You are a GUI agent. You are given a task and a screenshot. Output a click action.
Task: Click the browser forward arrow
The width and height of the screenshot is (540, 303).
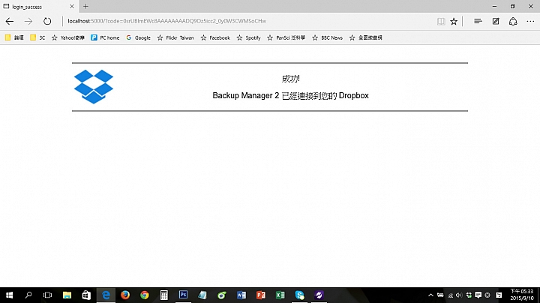coord(28,21)
